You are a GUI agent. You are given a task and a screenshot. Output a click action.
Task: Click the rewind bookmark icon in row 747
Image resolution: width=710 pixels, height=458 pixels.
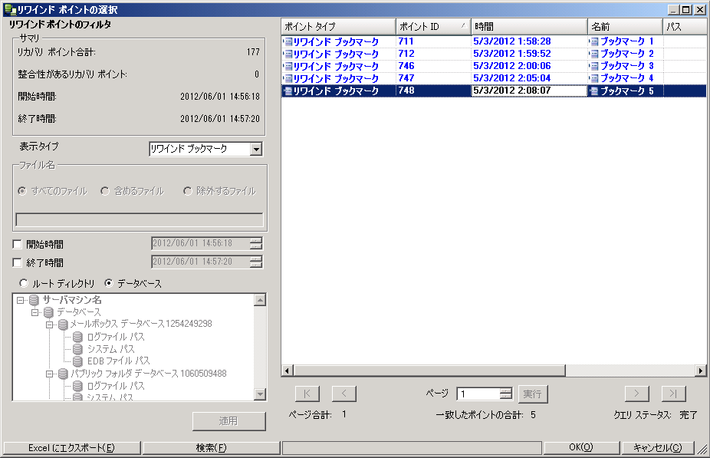point(288,78)
